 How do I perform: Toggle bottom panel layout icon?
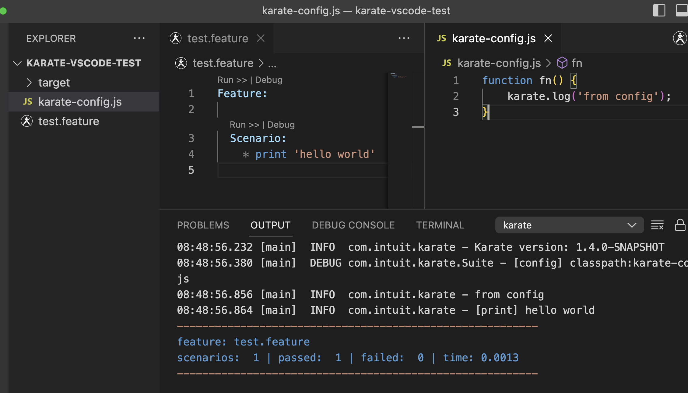point(681,10)
